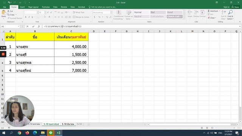This screenshot has height=136, width=242.
Task: Open Sort & Filter menu
Action: pyautogui.click(x=223, y=15)
